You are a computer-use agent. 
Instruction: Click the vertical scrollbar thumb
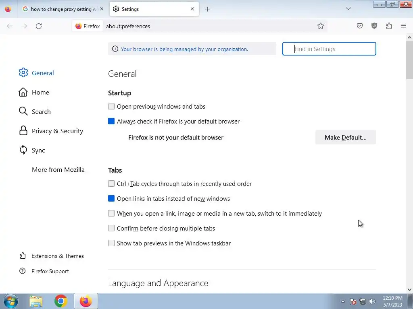coord(409,60)
